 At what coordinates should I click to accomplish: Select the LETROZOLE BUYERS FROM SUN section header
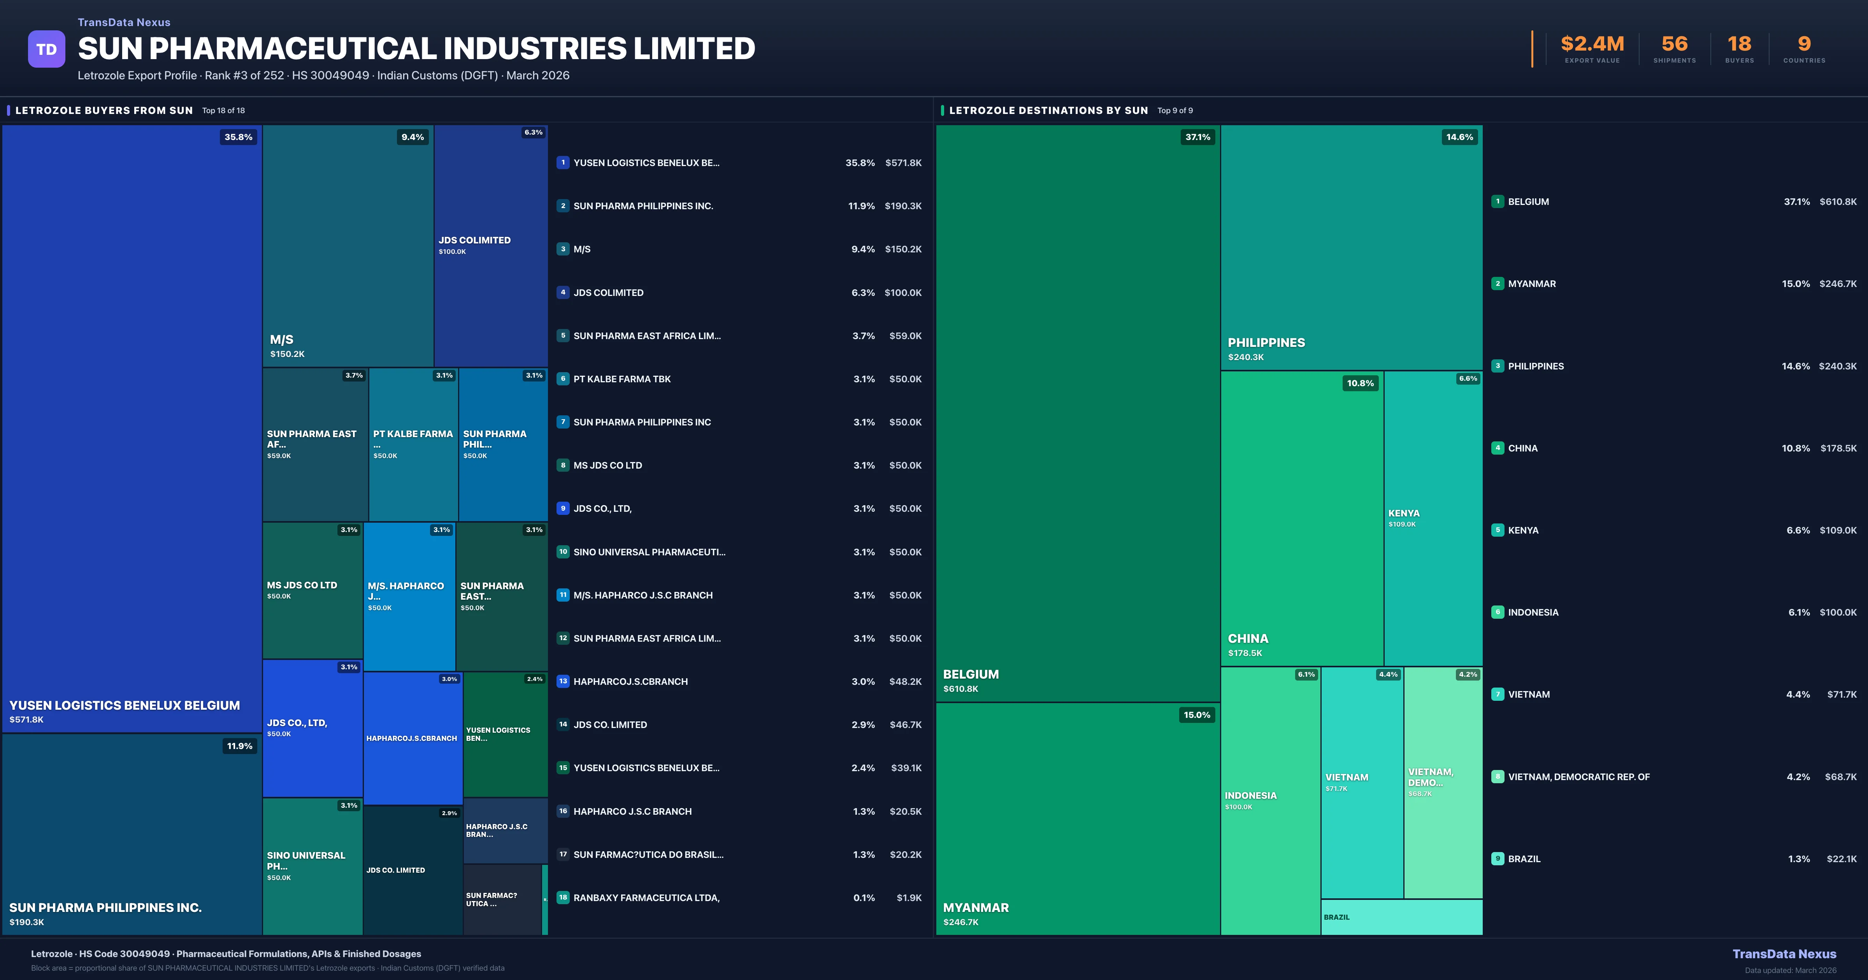click(x=104, y=110)
